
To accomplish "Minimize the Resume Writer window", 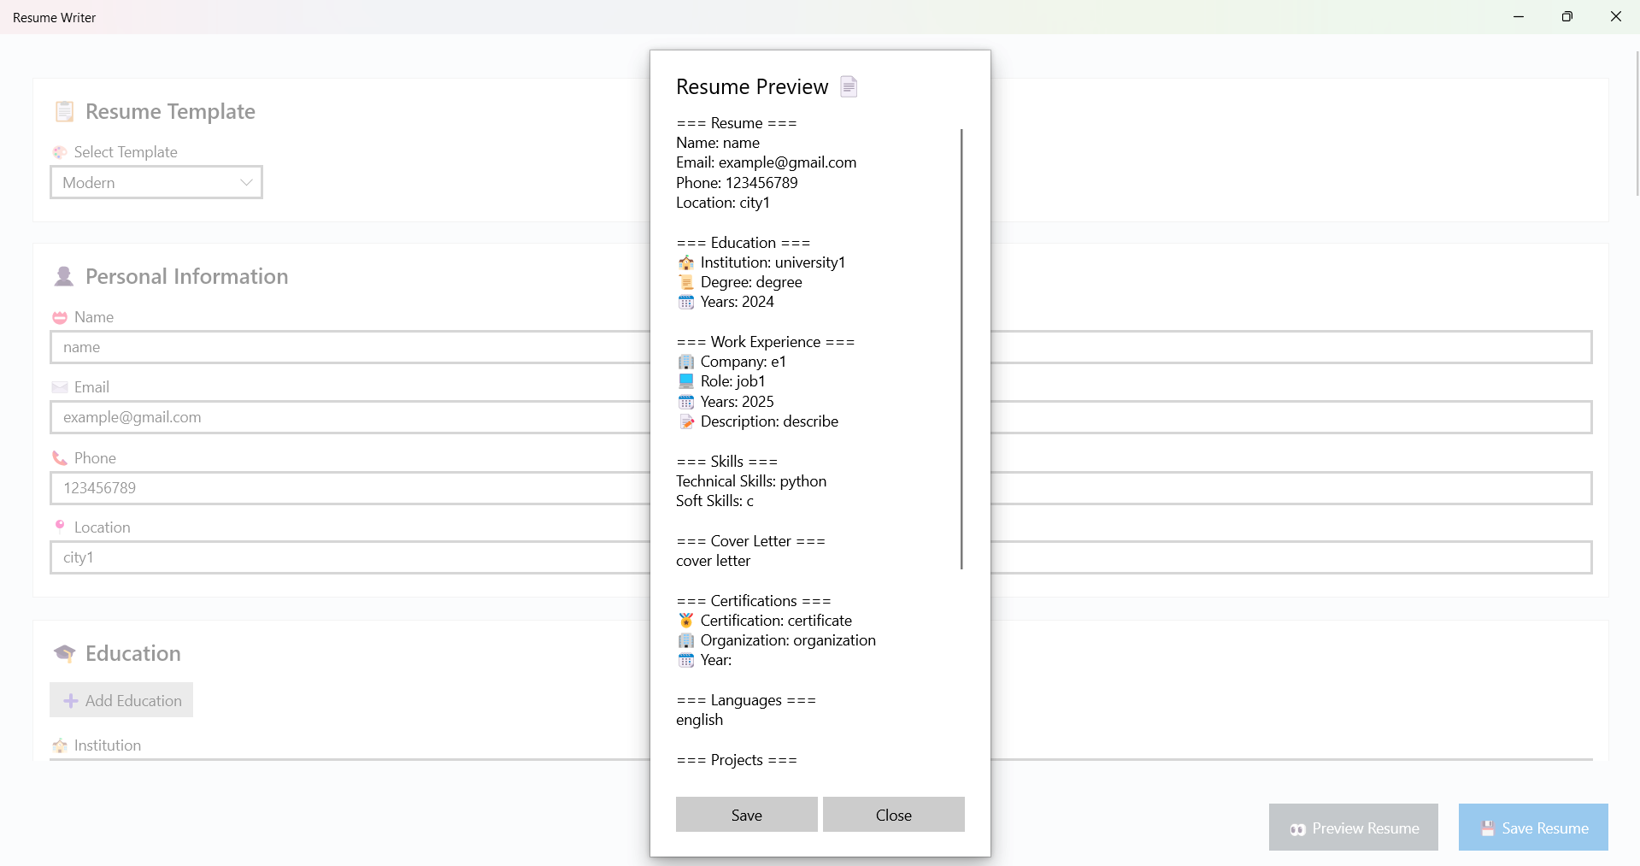I will click(1519, 17).
